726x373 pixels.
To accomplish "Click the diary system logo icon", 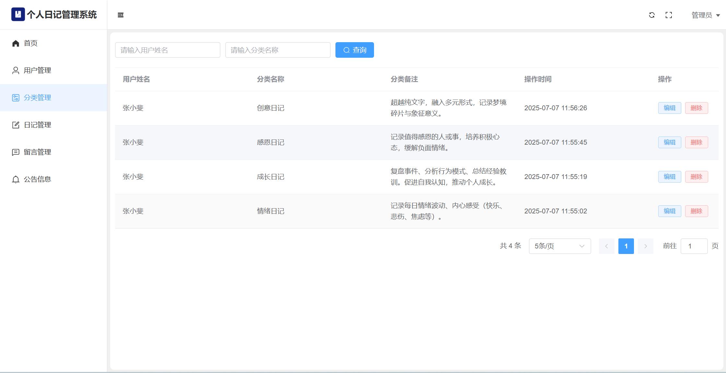I will click(x=18, y=14).
